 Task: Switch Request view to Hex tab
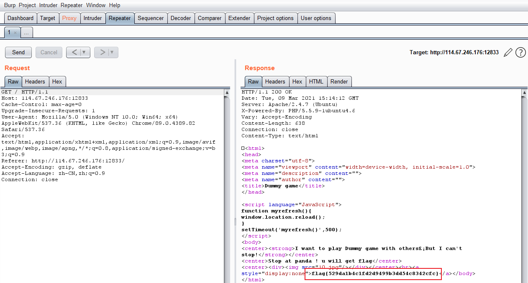[x=57, y=81]
